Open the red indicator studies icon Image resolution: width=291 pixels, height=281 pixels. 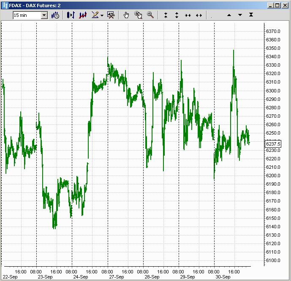(x=83, y=15)
